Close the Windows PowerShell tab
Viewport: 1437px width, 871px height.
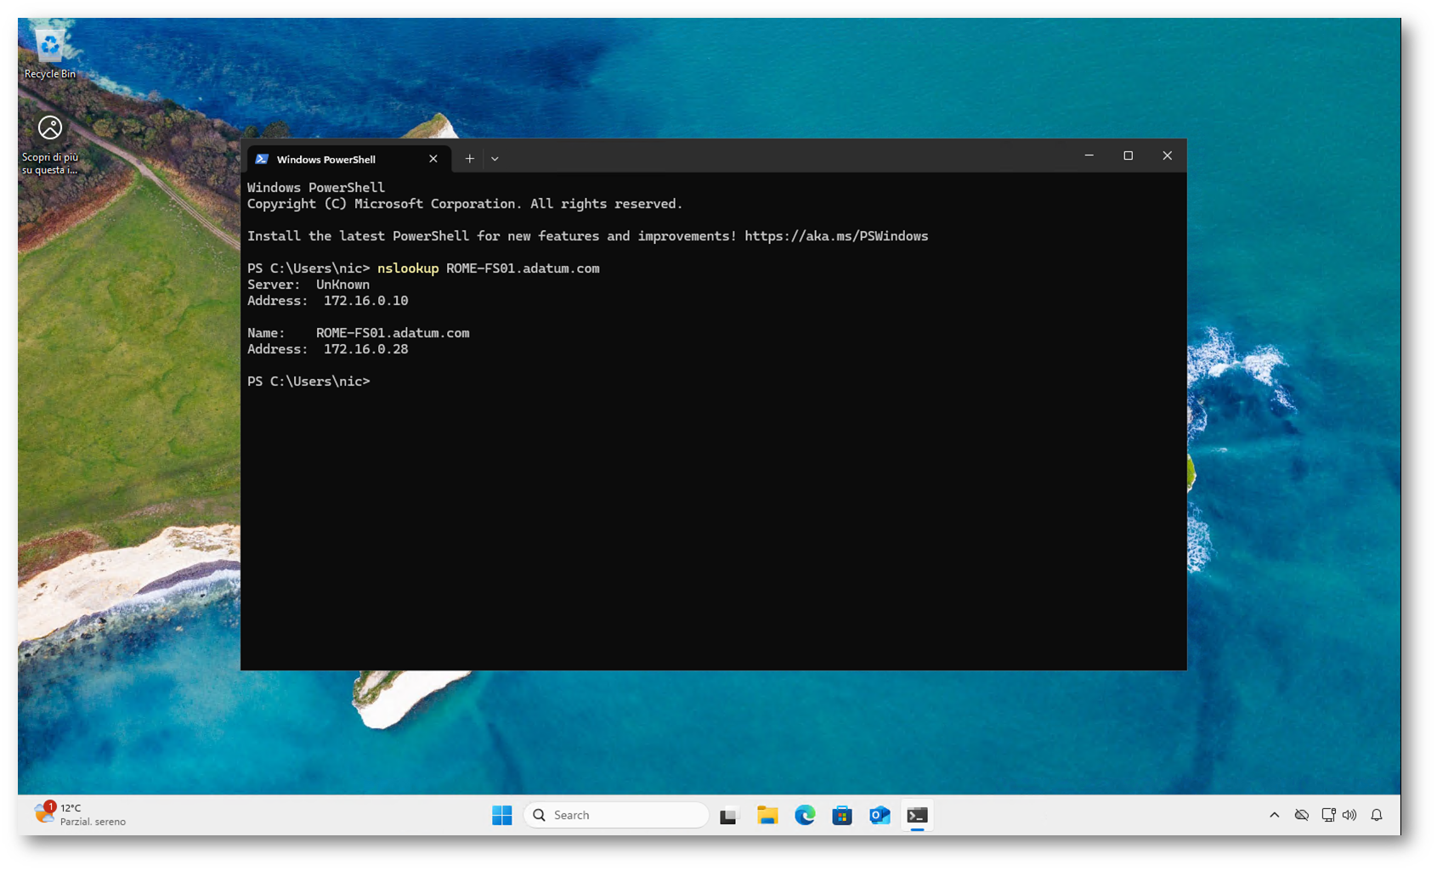point(433,159)
